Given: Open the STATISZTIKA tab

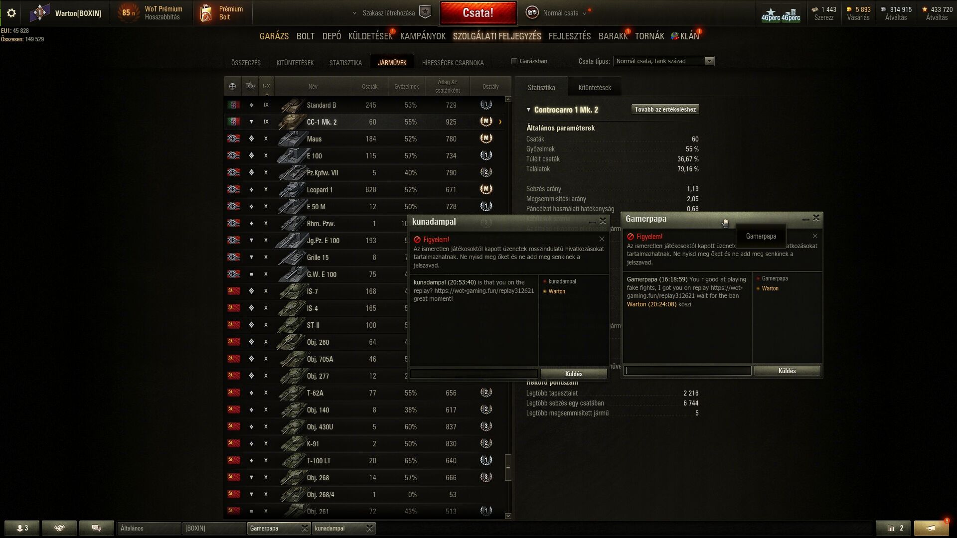Looking at the screenshot, I should tap(345, 63).
